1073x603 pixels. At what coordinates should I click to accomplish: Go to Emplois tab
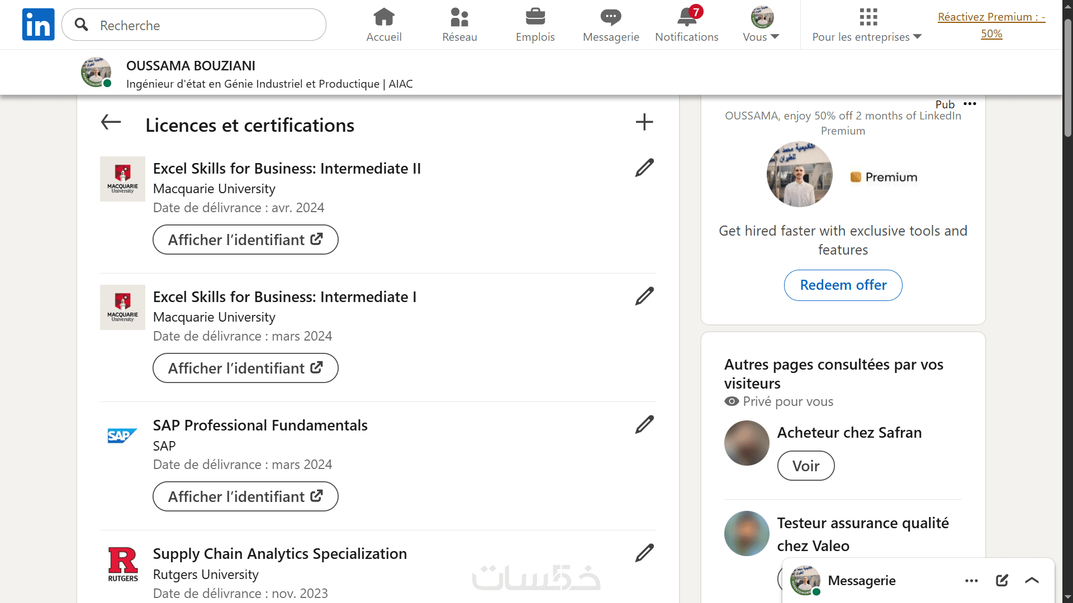point(535,25)
